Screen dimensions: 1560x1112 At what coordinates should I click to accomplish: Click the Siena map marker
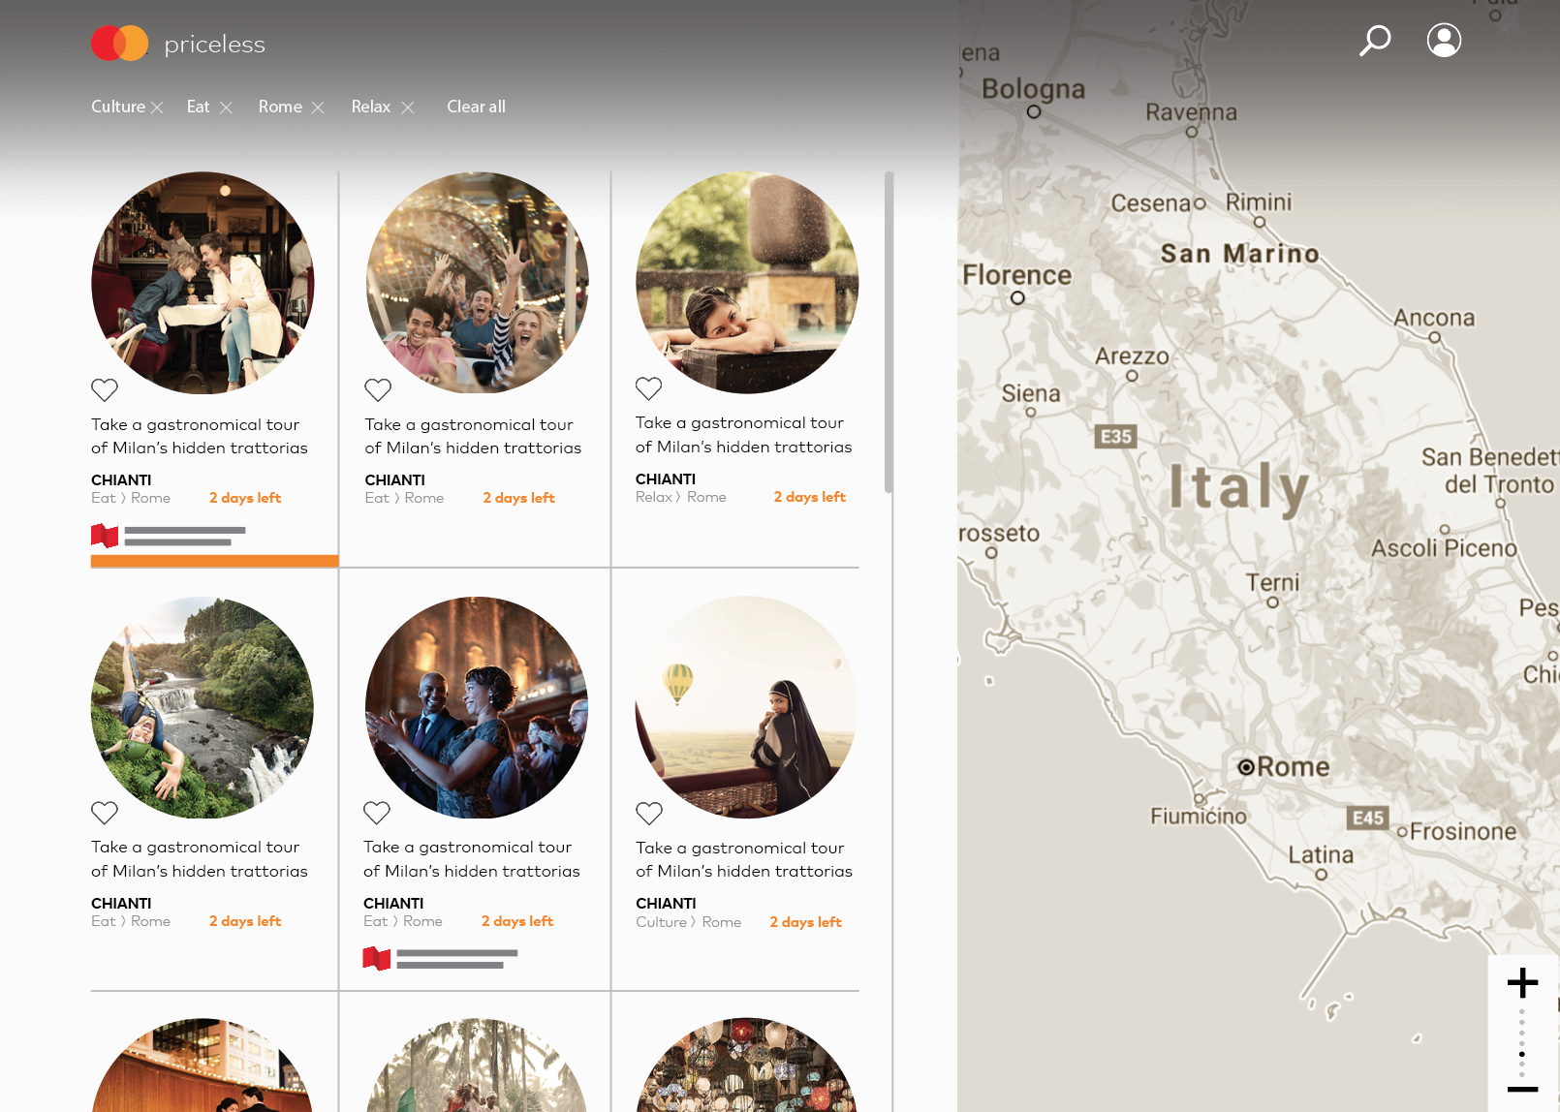[1031, 413]
